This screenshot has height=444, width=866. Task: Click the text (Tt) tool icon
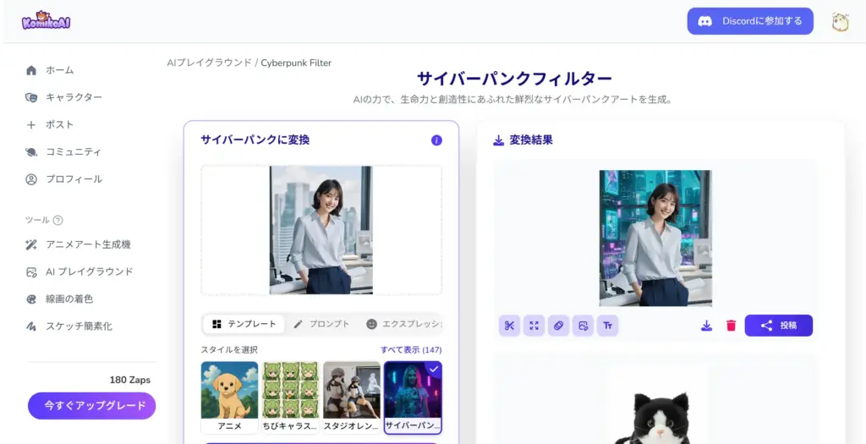607,326
